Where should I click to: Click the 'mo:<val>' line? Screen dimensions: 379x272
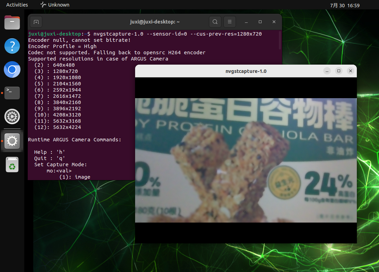coord(59,171)
